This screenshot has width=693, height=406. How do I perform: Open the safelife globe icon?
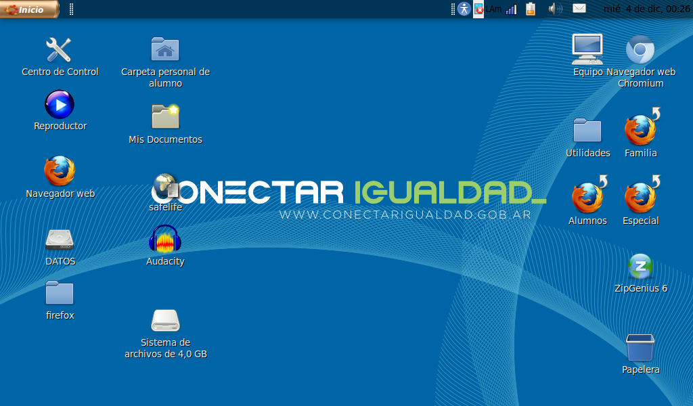click(x=166, y=185)
